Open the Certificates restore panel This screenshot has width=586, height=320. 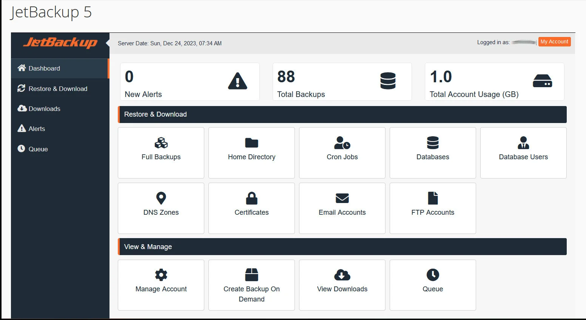251,208
